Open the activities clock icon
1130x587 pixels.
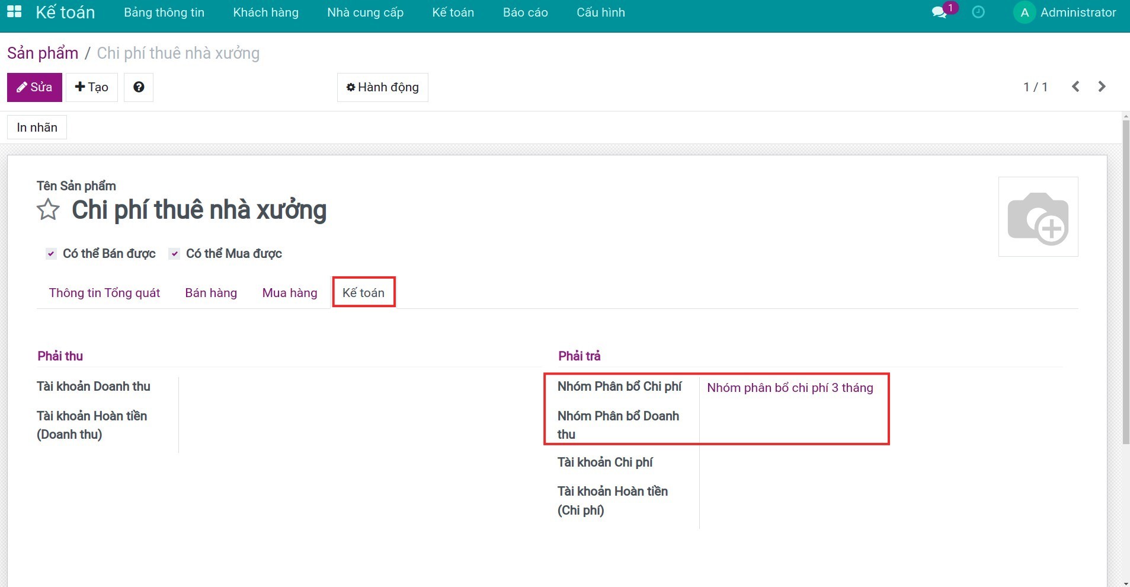[978, 12]
